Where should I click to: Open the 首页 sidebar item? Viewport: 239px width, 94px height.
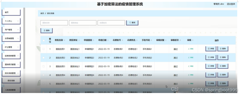[x=11, y=12]
